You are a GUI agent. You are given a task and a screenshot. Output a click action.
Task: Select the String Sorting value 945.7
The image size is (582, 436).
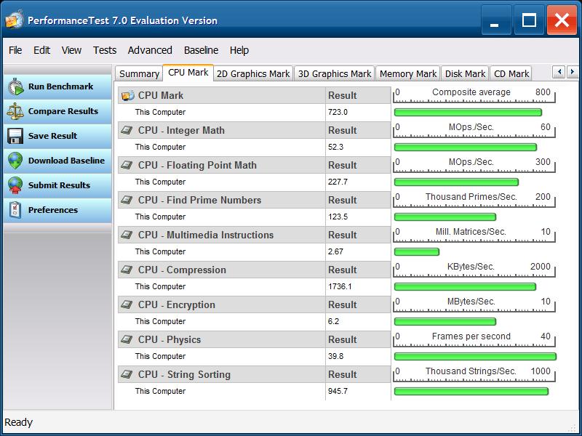tap(338, 391)
